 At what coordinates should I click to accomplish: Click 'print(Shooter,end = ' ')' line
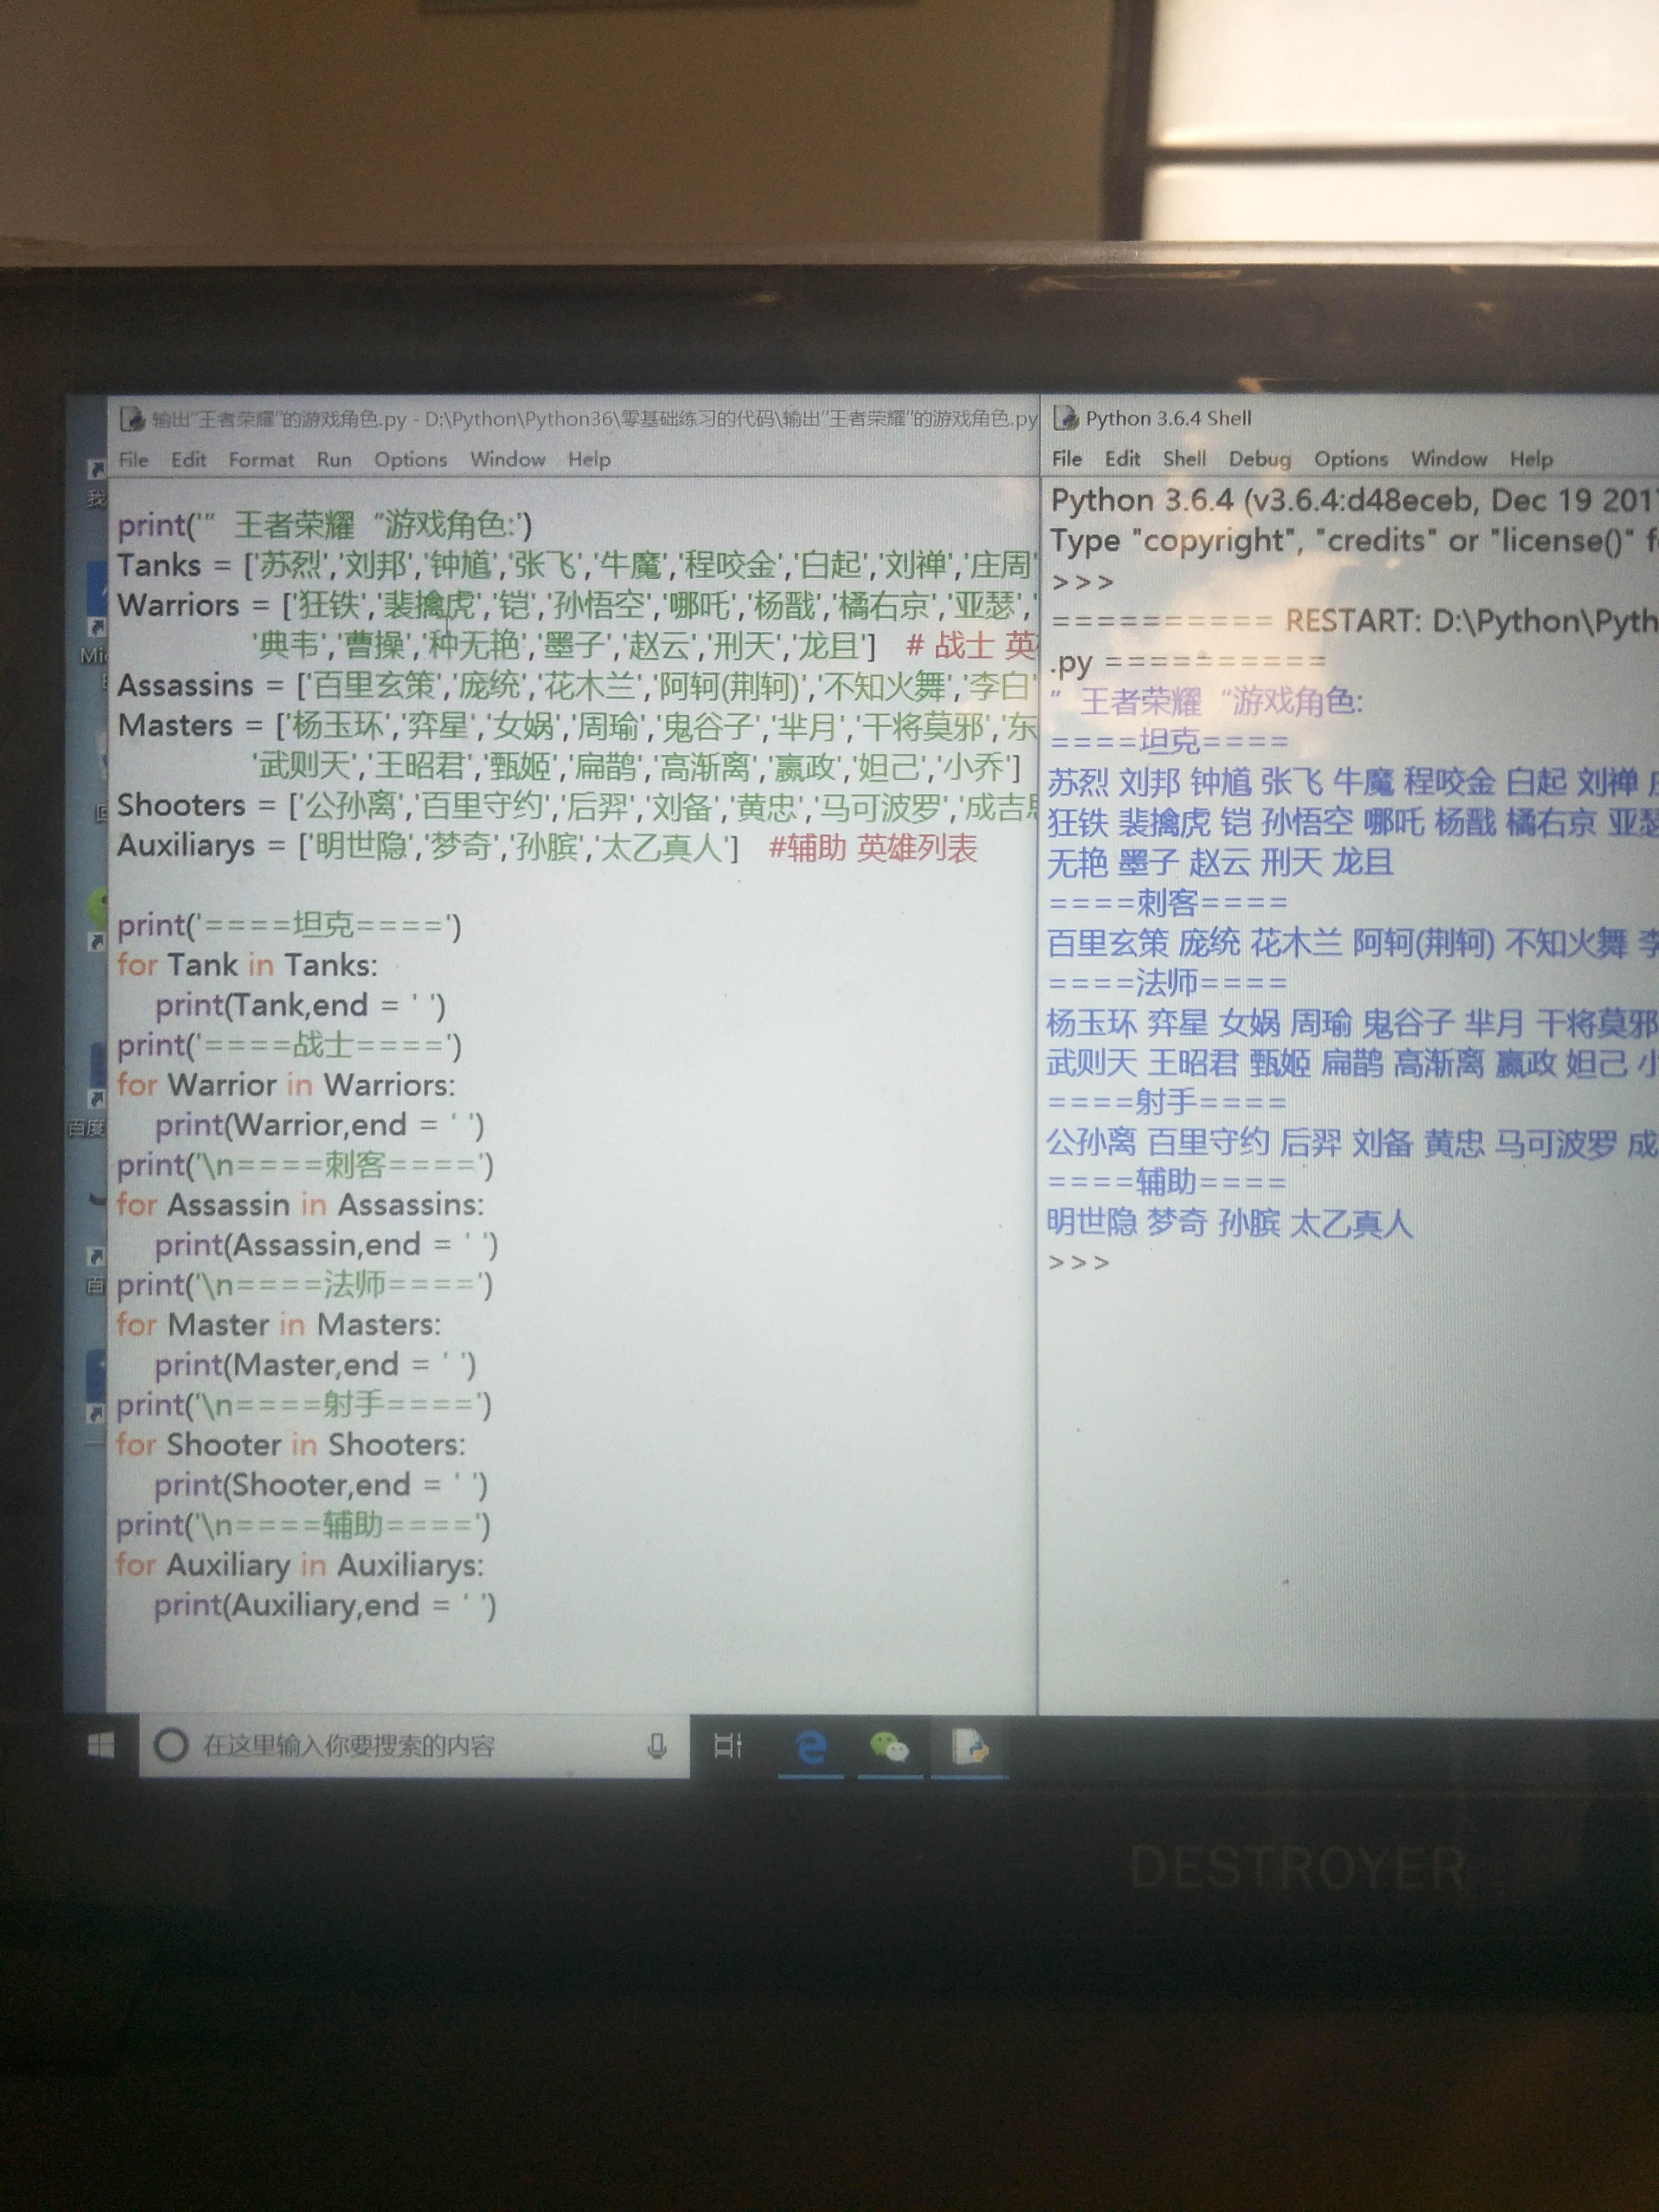click(321, 1485)
